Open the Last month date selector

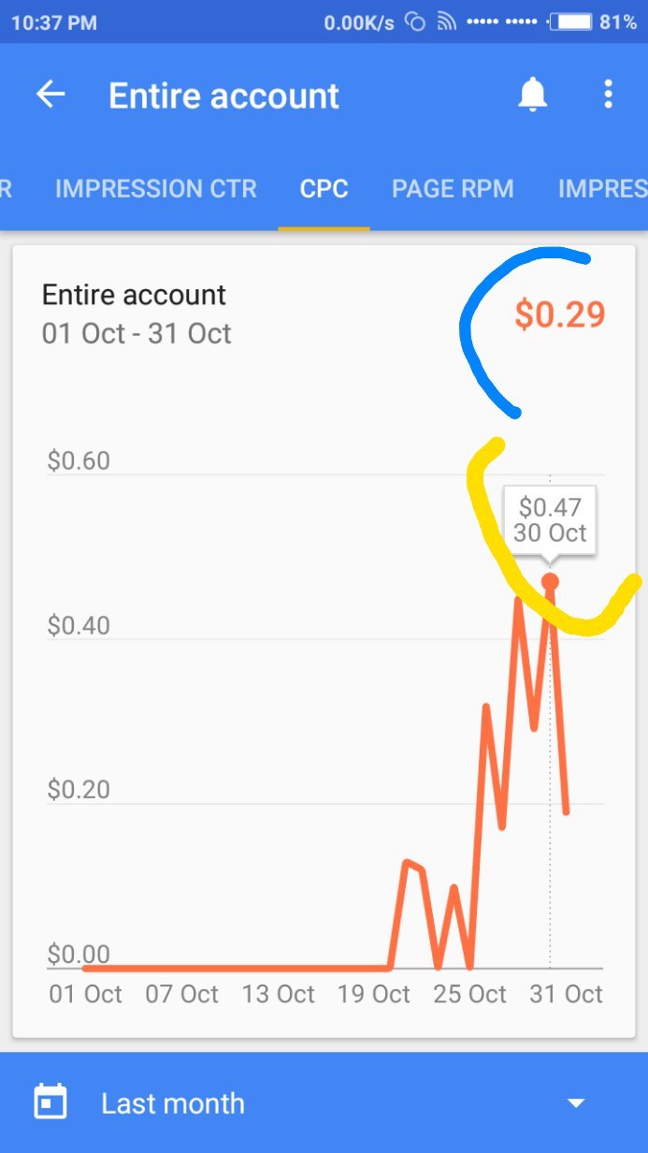pos(173,1103)
